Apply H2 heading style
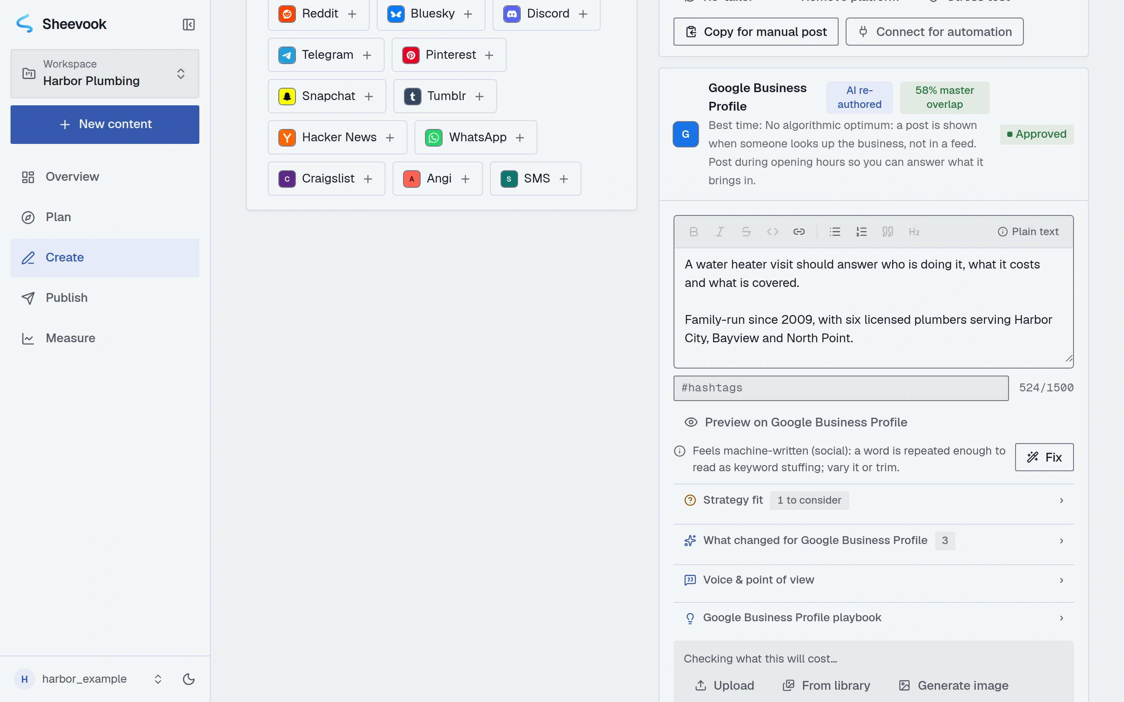Viewport: 1124px width, 702px height. click(x=914, y=232)
